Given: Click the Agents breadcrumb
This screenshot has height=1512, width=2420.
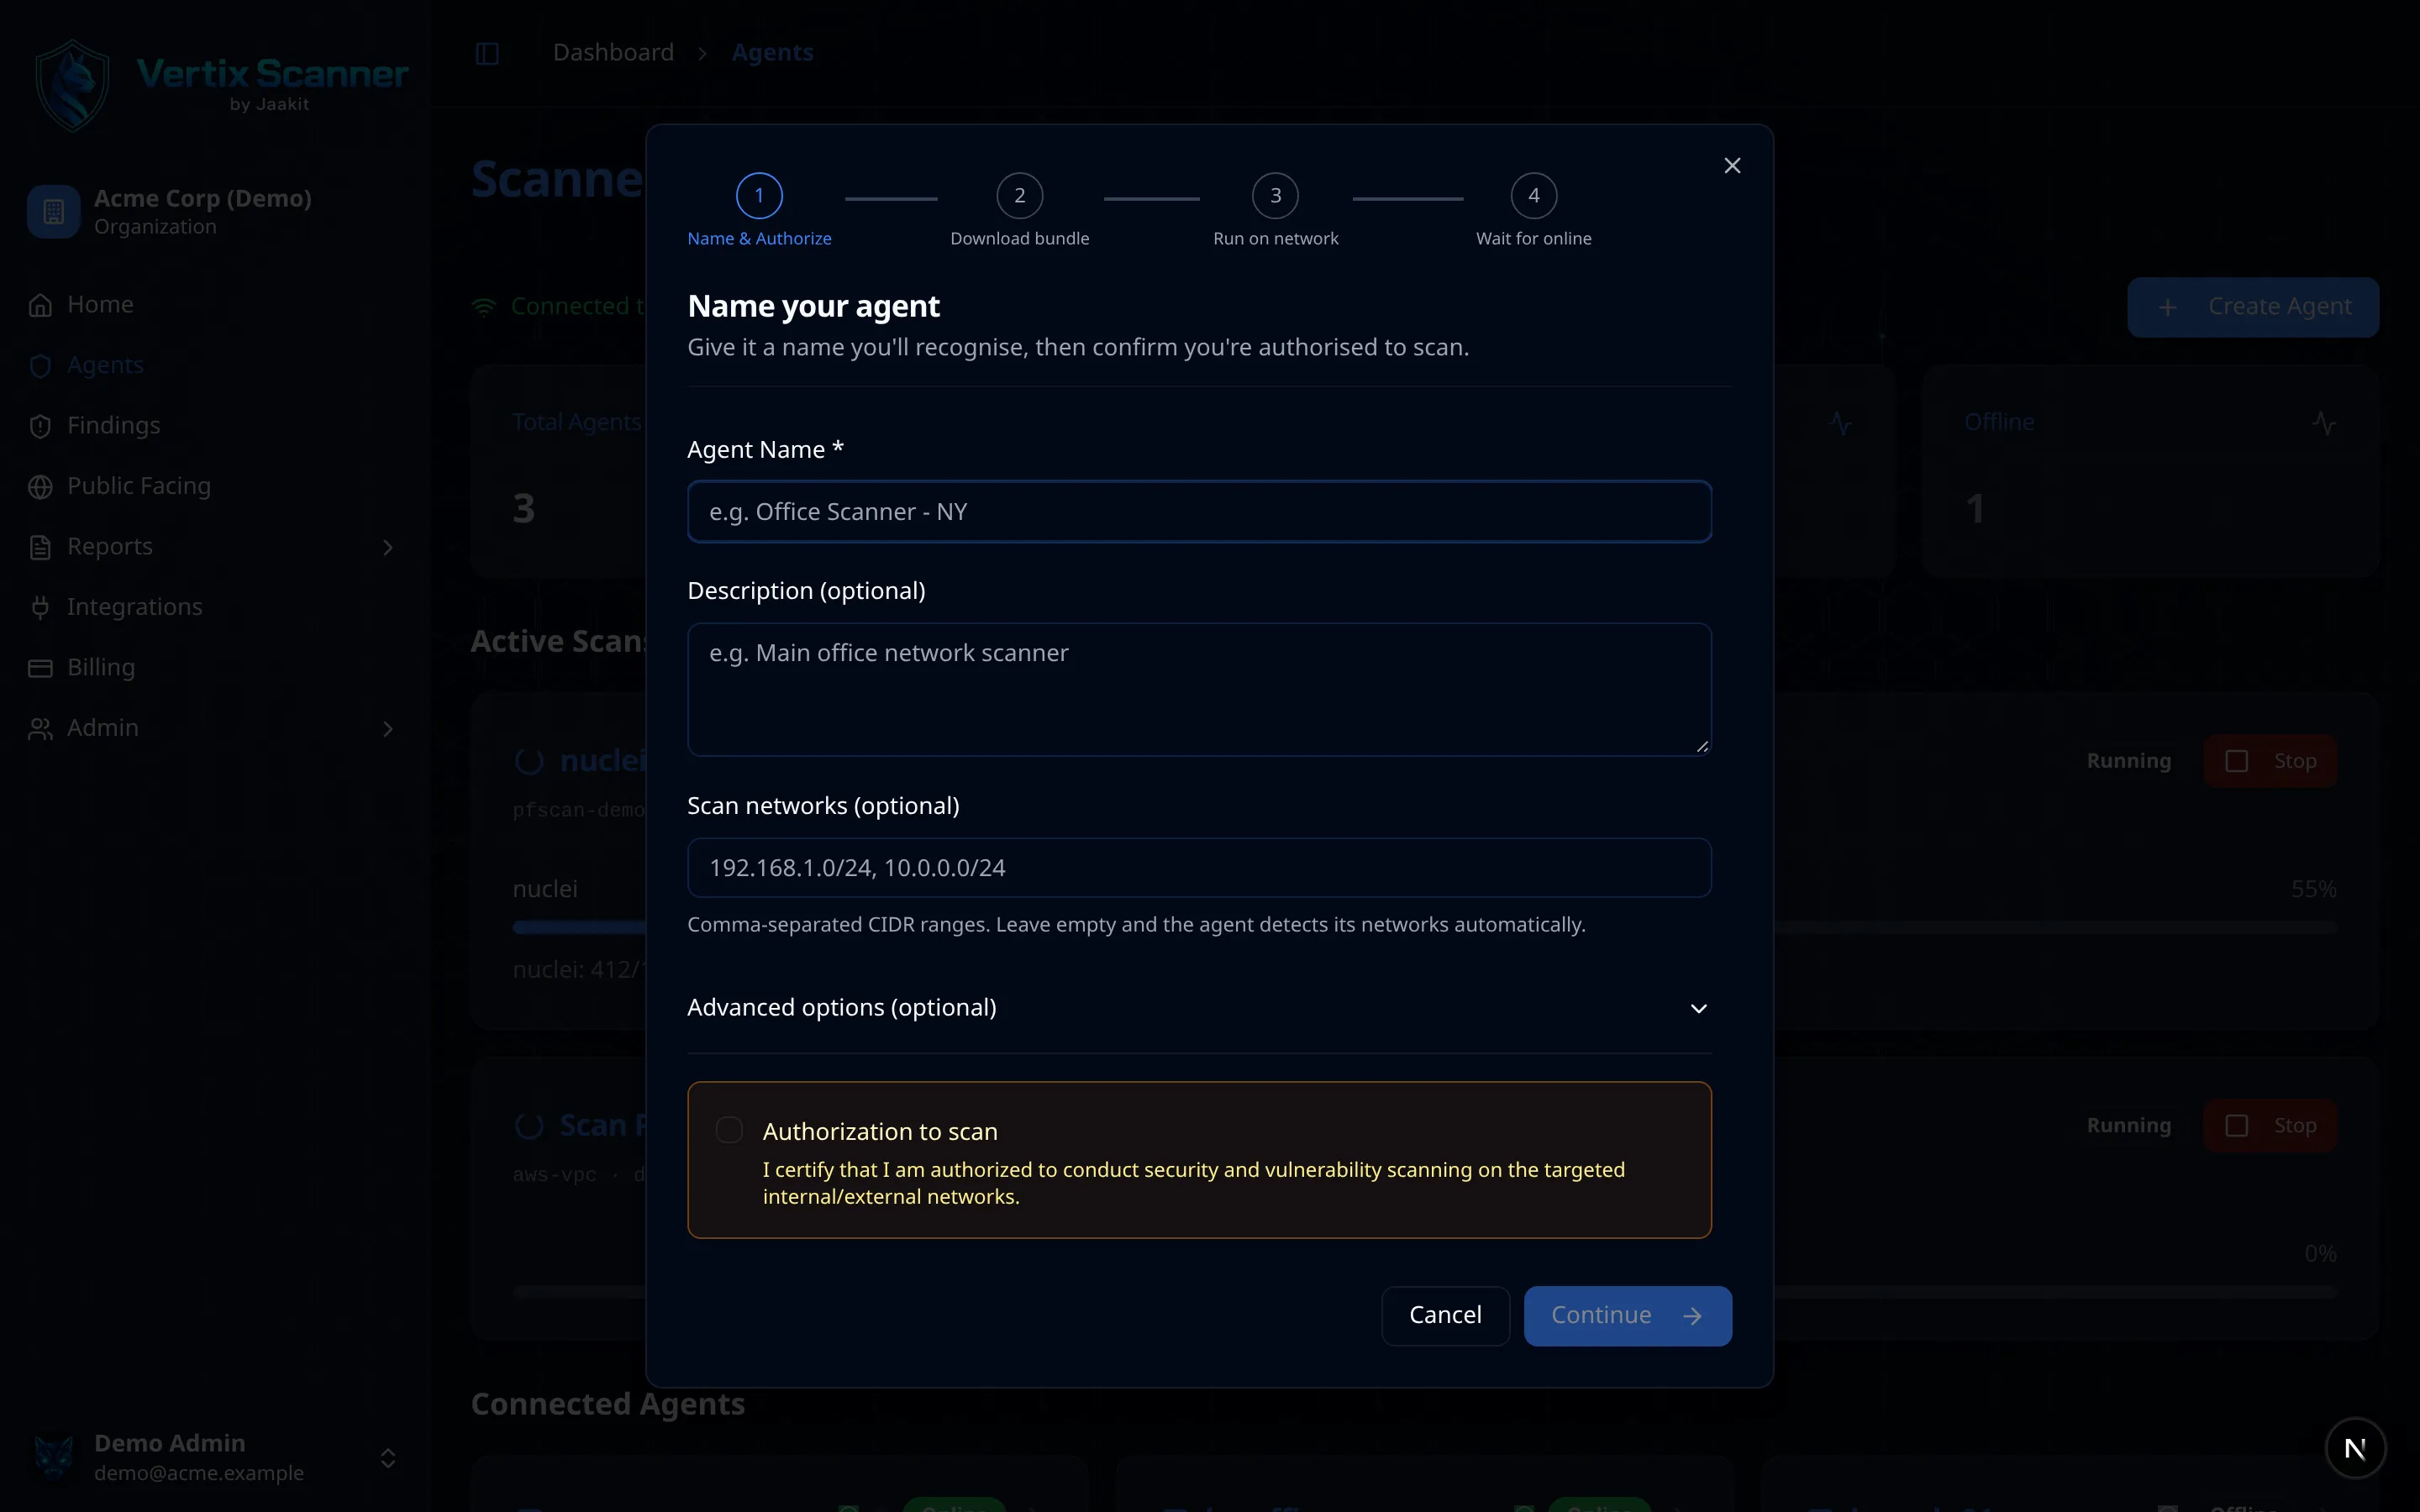Looking at the screenshot, I should click(772, 52).
